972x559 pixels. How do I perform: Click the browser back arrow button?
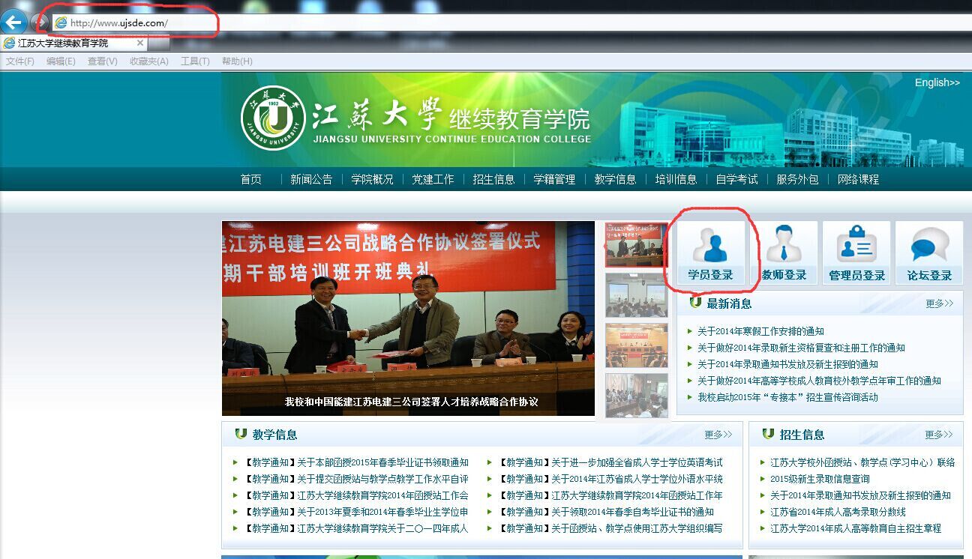click(13, 22)
